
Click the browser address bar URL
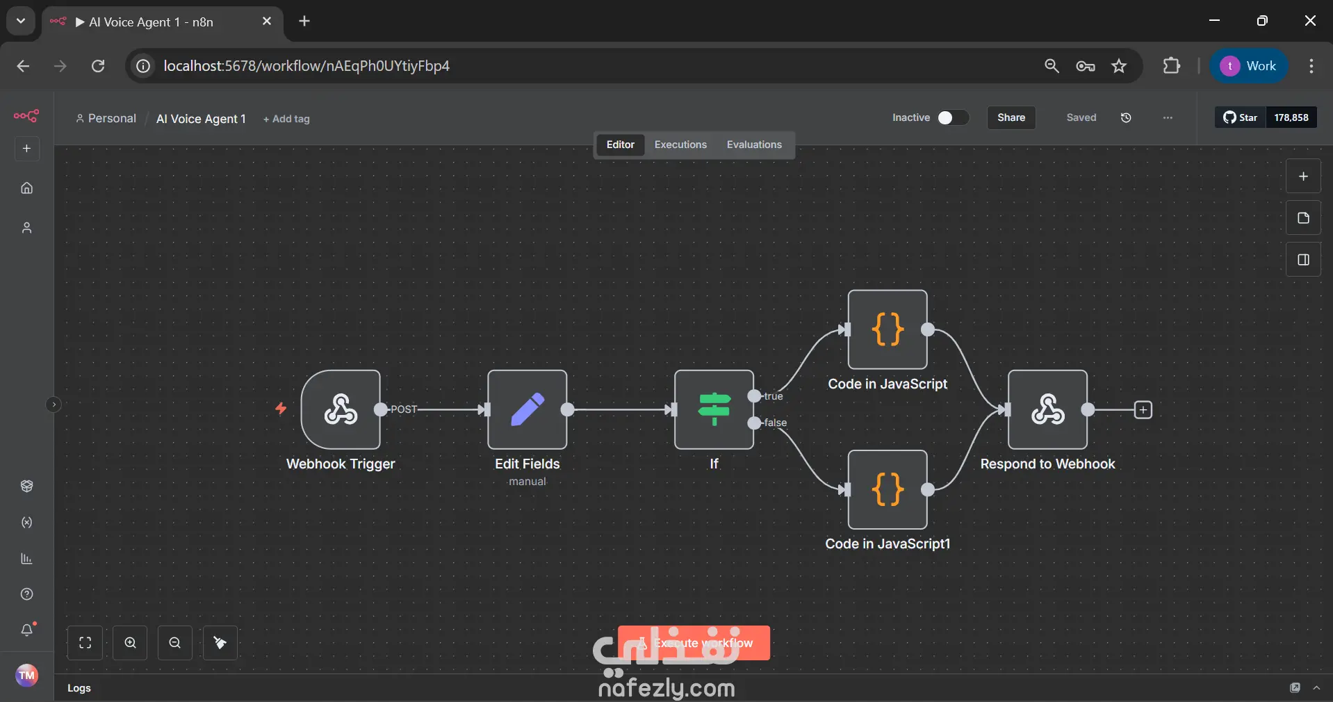point(306,66)
